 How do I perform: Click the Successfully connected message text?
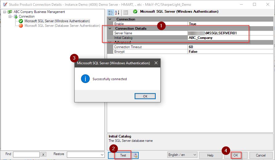pyautogui.click(x=110, y=79)
